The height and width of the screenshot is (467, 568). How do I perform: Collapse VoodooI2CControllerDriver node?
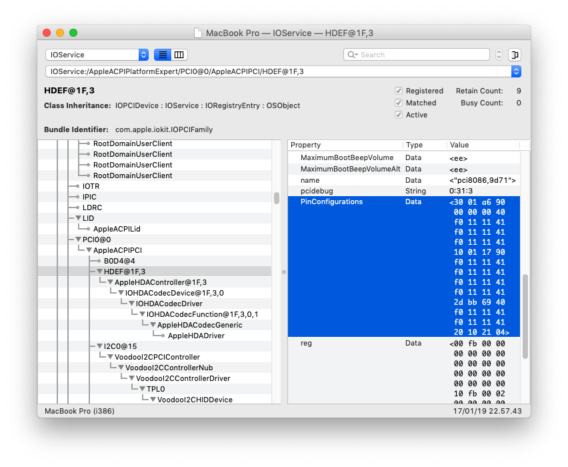point(132,378)
